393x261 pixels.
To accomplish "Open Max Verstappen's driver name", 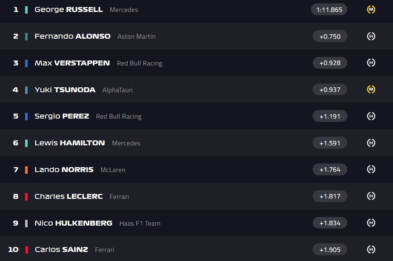I will pos(72,63).
